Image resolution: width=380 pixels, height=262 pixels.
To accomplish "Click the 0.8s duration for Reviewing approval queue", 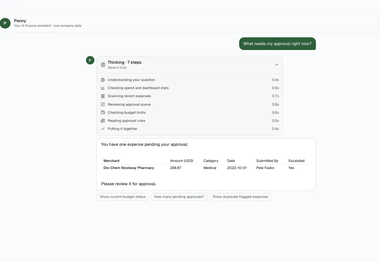I will (x=275, y=105).
